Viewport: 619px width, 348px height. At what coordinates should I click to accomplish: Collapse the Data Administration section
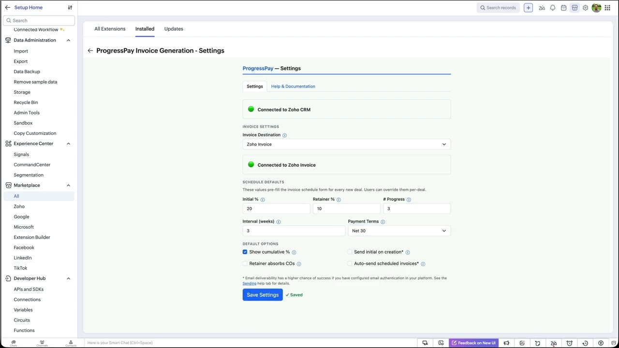point(68,40)
